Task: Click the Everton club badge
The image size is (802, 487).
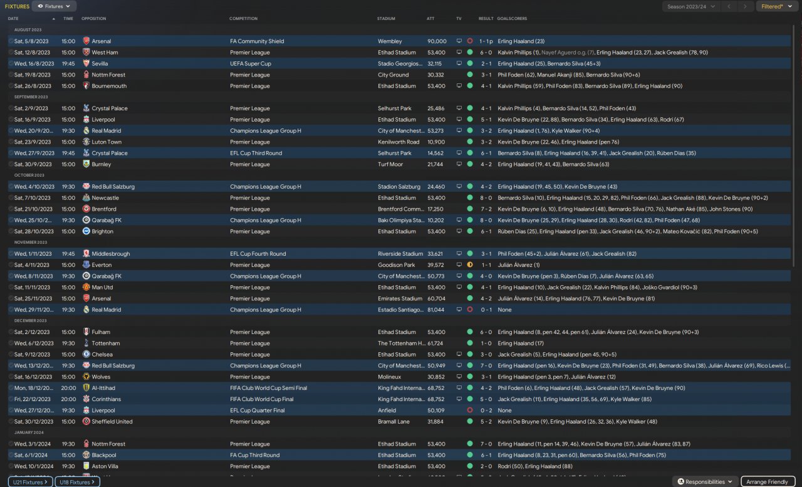Action: [x=86, y=265]
